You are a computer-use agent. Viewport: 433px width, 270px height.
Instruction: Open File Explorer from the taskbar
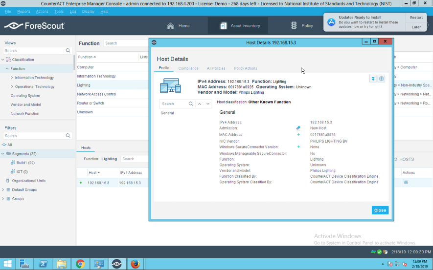(61, 264)
